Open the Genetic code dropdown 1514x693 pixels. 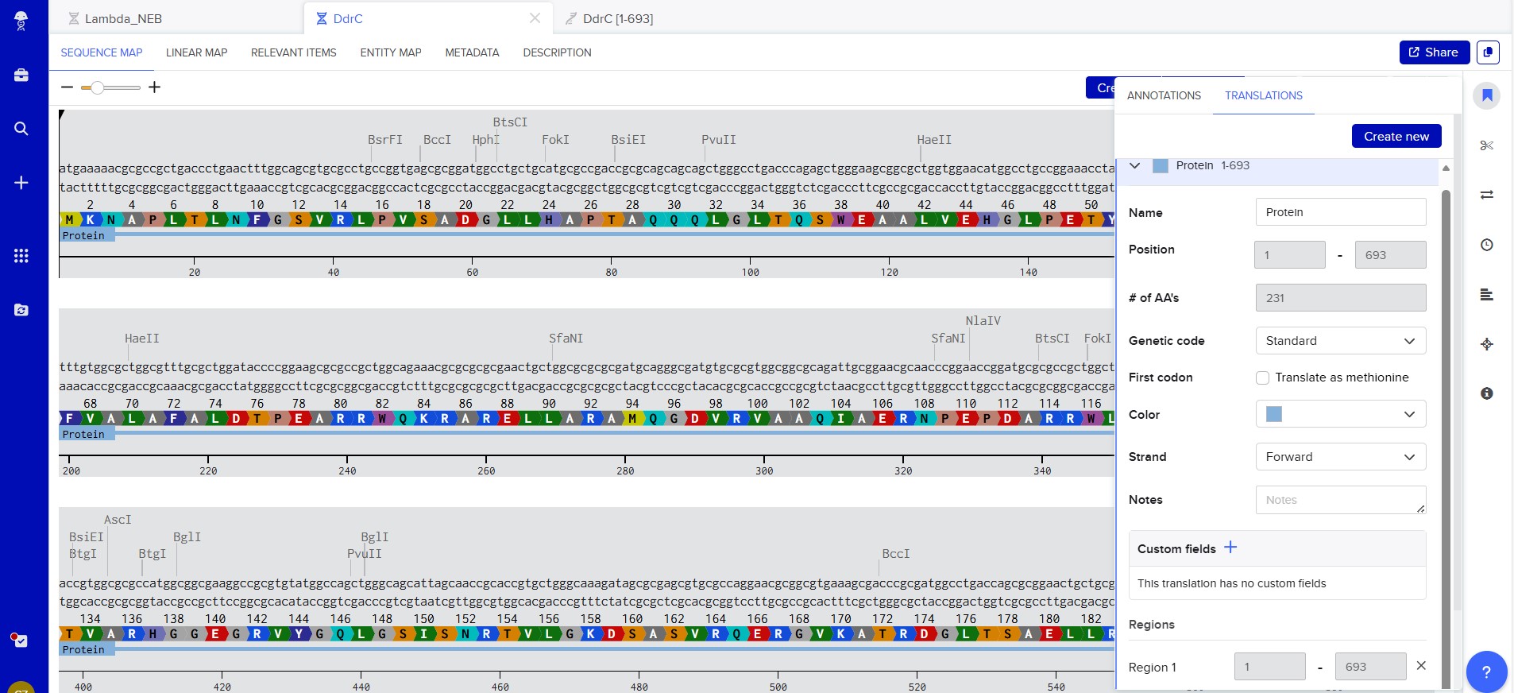pyautogui.click(x=1340, y=341)
